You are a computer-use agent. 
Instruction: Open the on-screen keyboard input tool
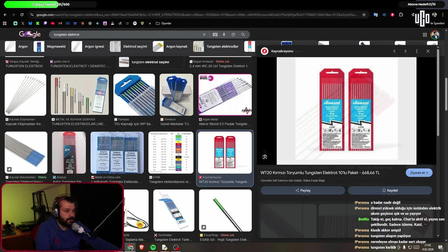coord(215,35)
